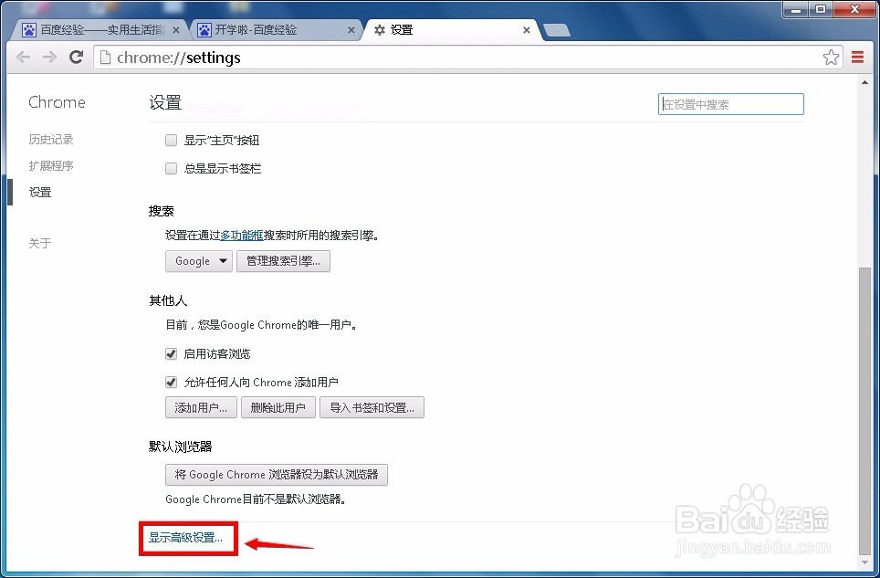Open 关于 in the sidebar
The image size is (880, 578).
[40, 243]
